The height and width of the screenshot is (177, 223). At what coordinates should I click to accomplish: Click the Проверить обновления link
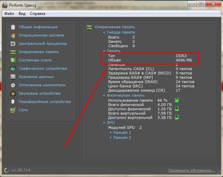pyautogui.click(x=192, y=170)
